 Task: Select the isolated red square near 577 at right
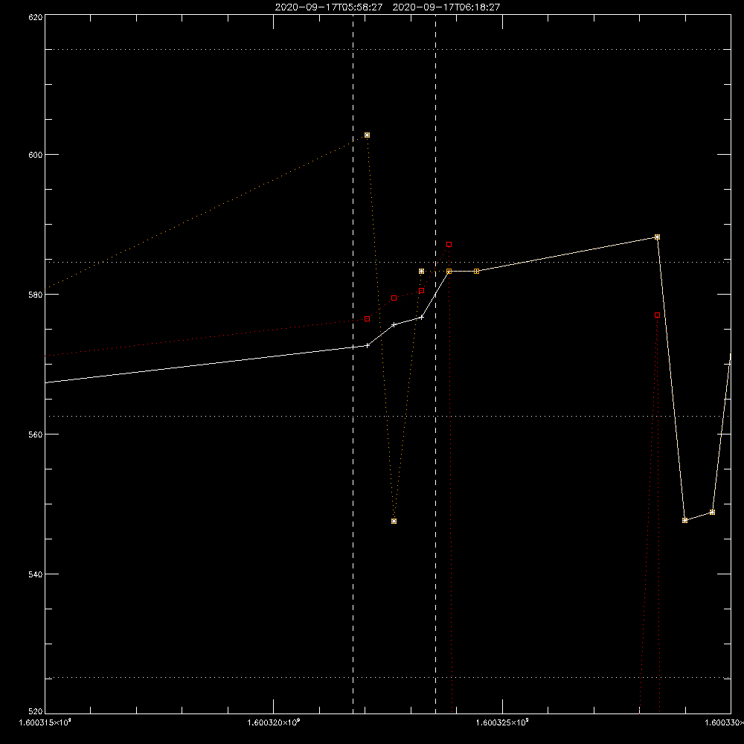pos(657,315)
